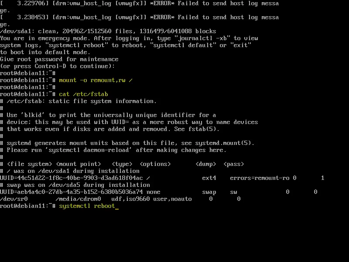Click the 'user,noauto' options text
This screenshot has width=349, height=262.
172,199
